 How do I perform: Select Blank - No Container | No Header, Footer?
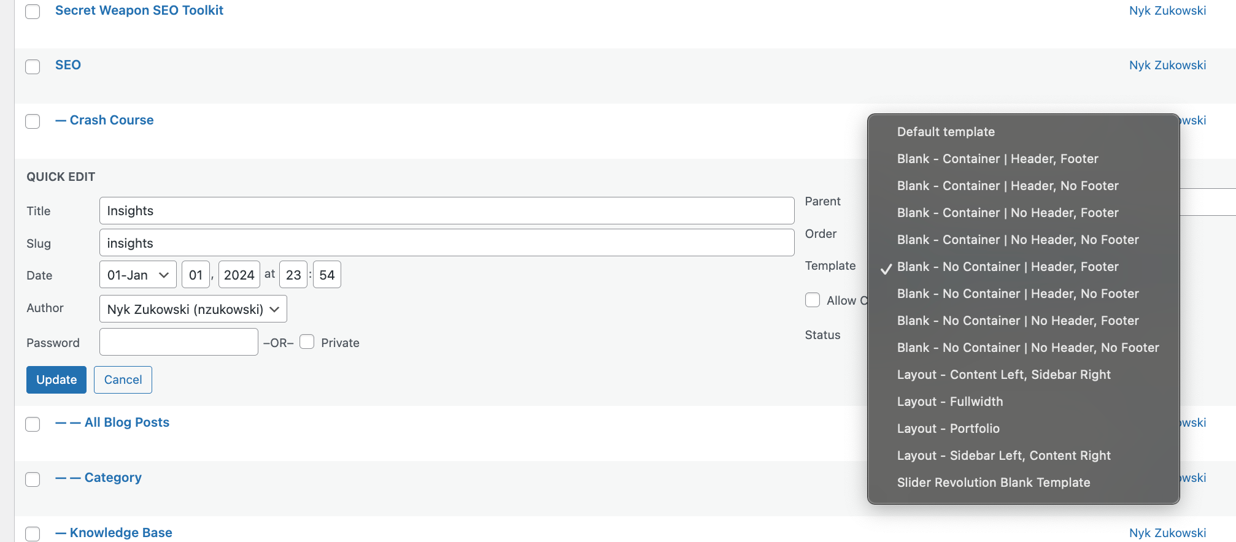pos(1024,321)
